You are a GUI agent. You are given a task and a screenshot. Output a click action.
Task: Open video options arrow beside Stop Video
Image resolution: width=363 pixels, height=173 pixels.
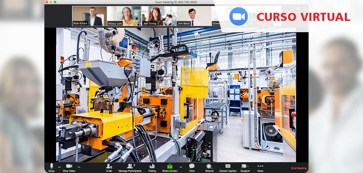pos(79,167)
